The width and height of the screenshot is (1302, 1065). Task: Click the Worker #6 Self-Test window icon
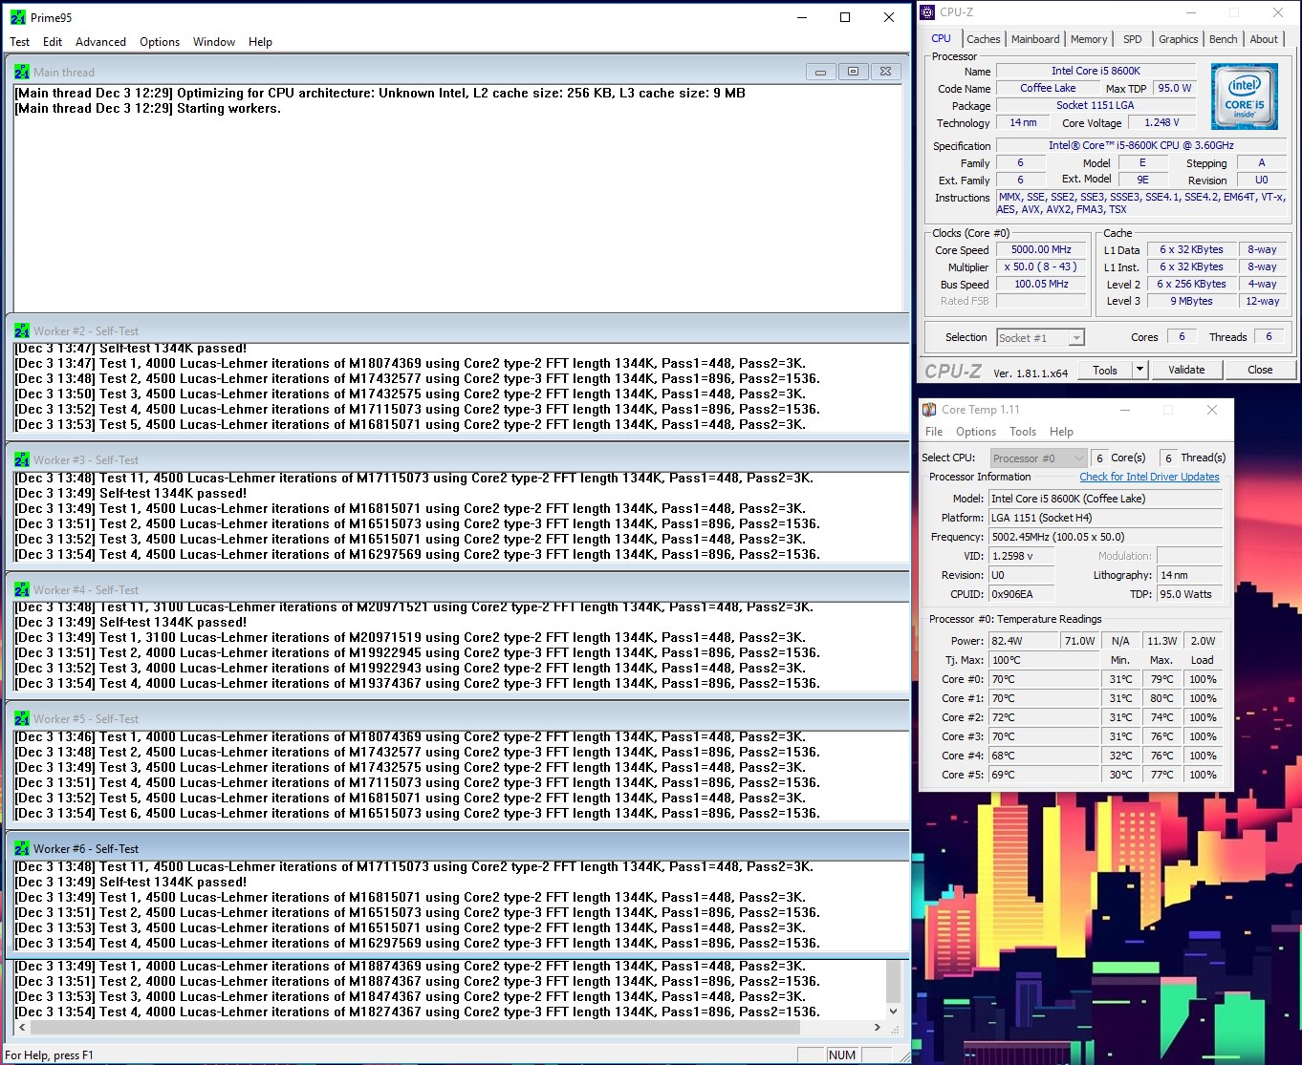[x=22, y=848]
